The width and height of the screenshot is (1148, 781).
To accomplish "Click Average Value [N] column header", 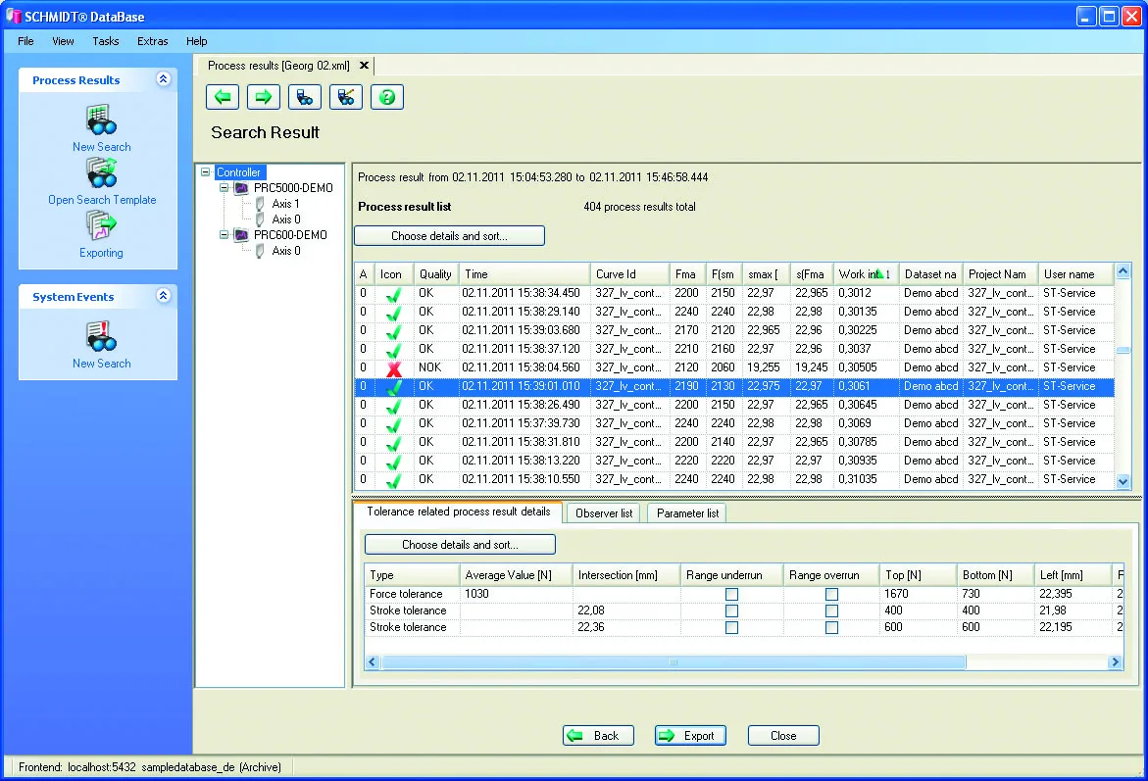I will coord(516,575).
